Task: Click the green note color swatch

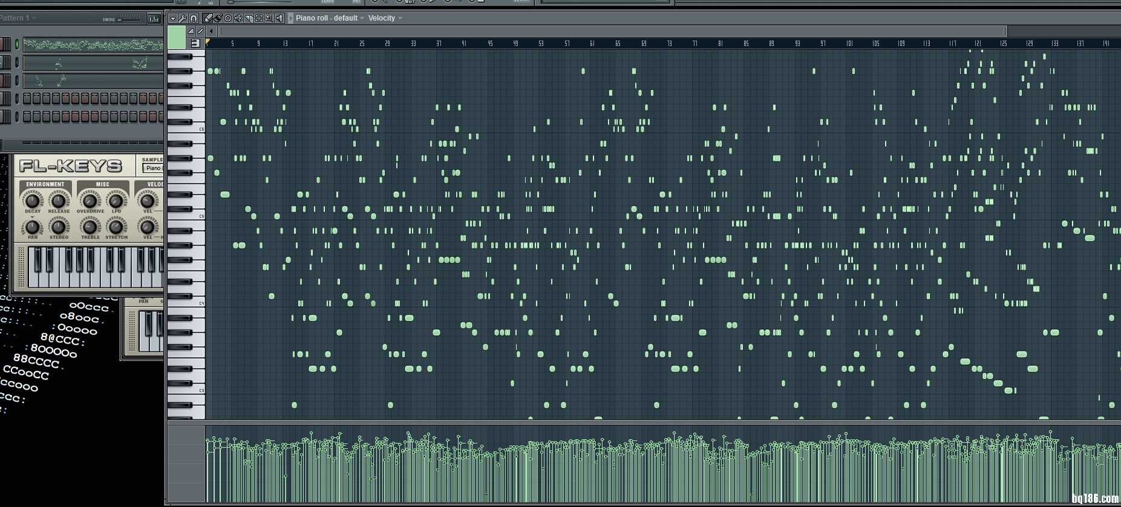Action: coord(177,38)
